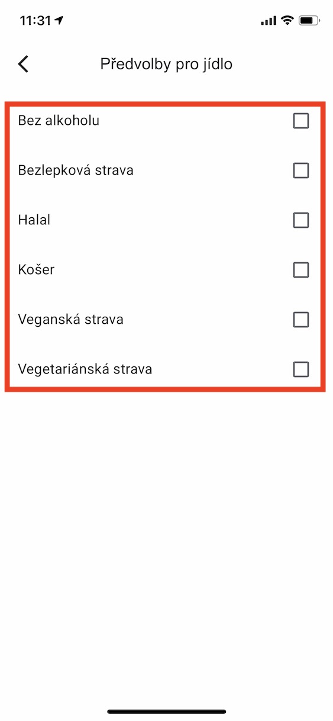Tap the Předvolby pro jídlo title

[x=166, y=64]
